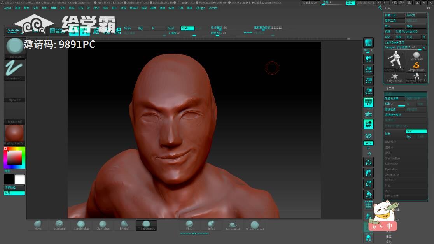Enable Mrgb painting mode
The height and width of the screenshot is (244, 434).
129,28
